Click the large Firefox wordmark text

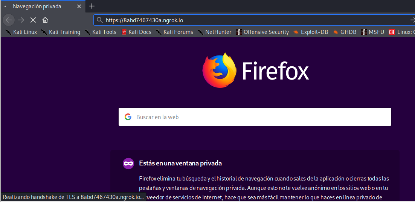pos(276,71)
